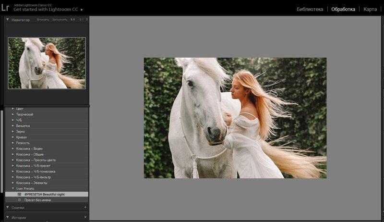Open the Get started with Lightroom CC arrow
Screen dimensions: 384x222
pyautogui.click(x=82, y=10)
